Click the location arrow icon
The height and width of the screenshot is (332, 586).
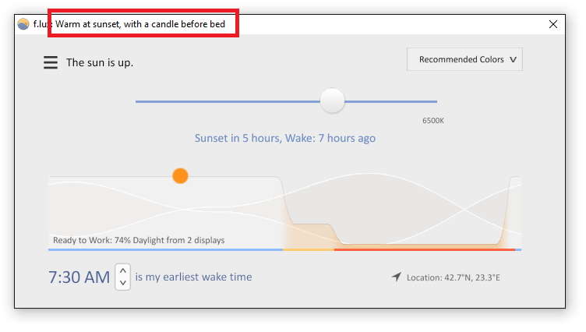point(396,277)
